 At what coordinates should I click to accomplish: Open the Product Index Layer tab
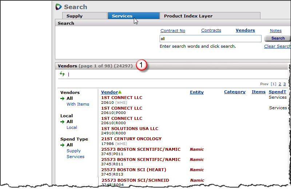click(x=188, y=16)
